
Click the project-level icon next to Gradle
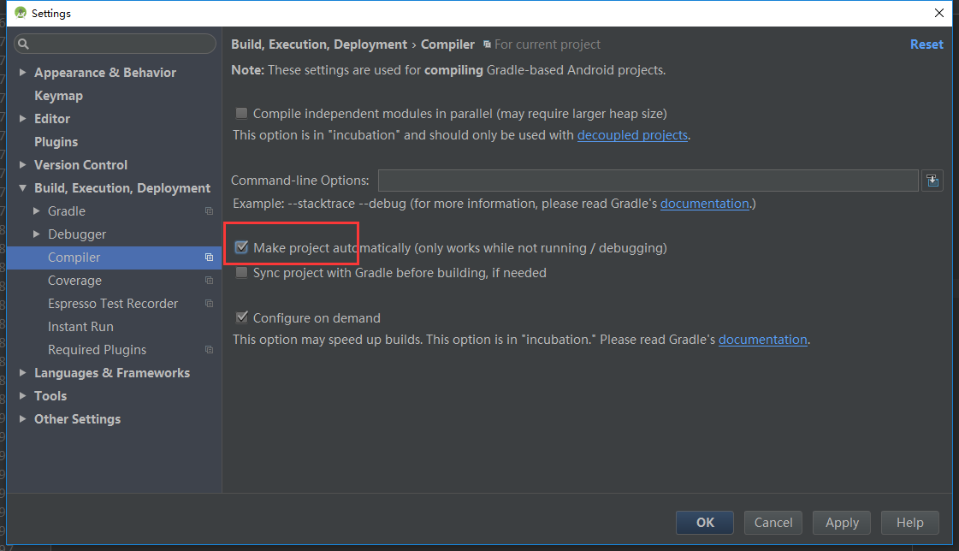[210, 211]
